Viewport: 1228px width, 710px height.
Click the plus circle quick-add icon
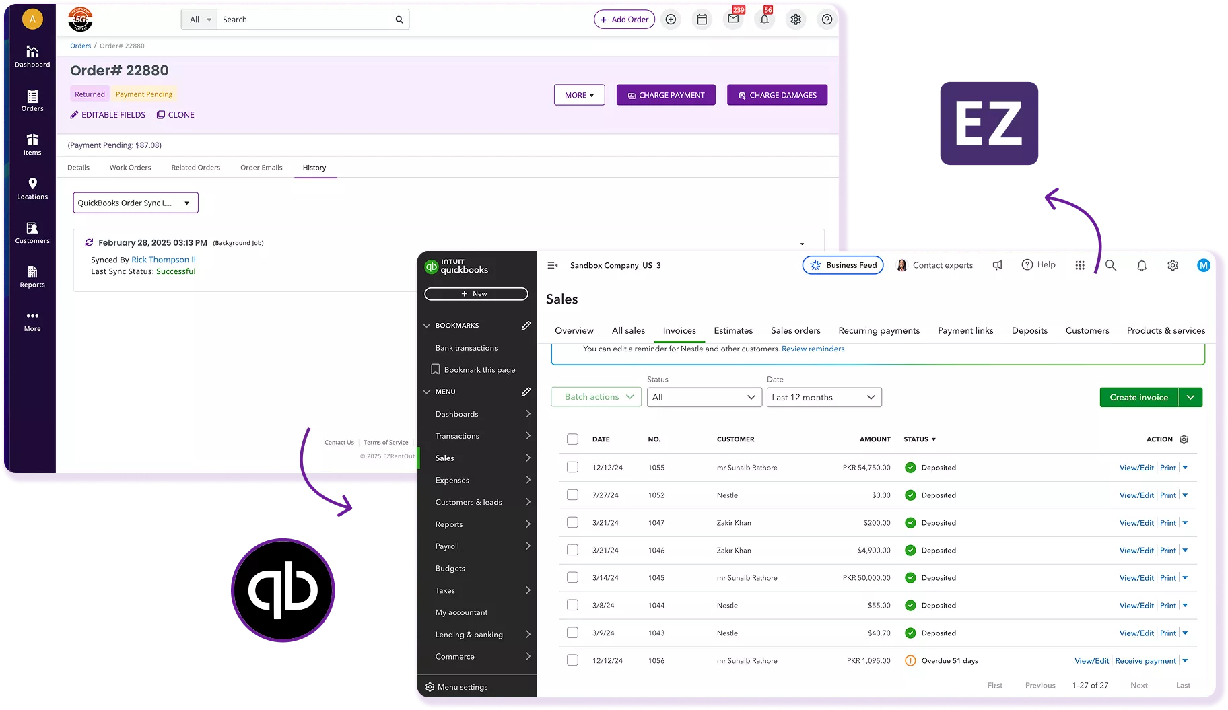click(x=671, y=20)
